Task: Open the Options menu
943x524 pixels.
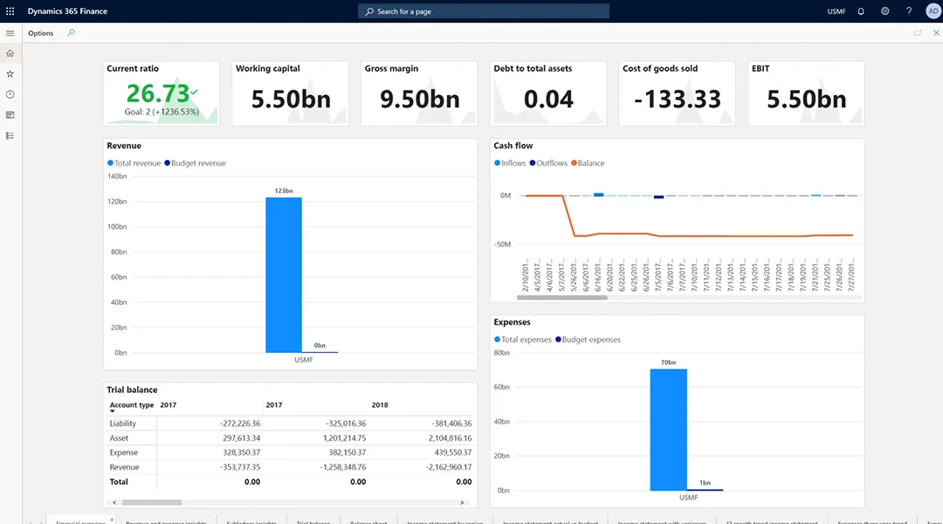Action: click(40, 33)
